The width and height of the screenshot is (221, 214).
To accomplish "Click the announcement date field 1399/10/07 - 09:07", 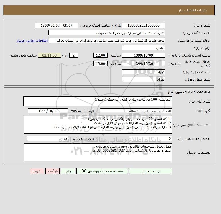I will [56, 25].
